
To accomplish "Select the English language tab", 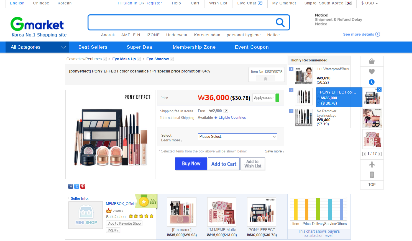I will coord(17,3).
